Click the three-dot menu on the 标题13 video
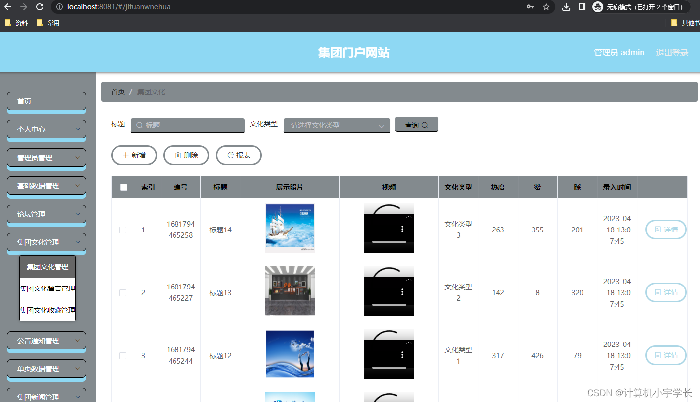 (x=402, y=292)
